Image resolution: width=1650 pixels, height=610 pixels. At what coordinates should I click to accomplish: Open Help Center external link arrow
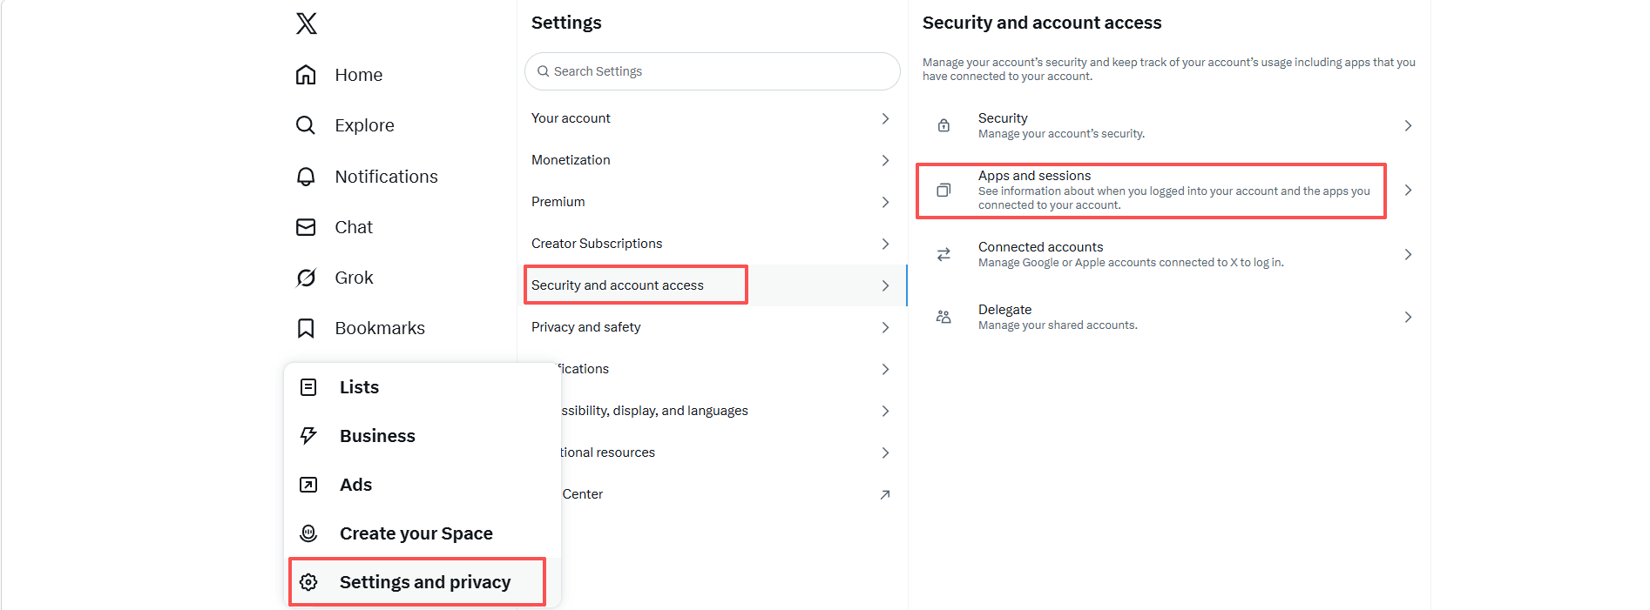point(885,494)
